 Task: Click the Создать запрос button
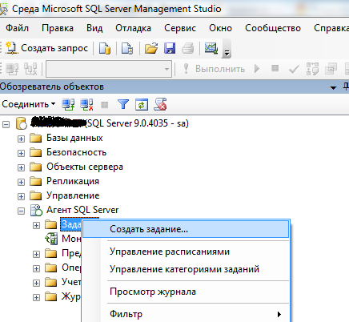(x=47, y=48)
